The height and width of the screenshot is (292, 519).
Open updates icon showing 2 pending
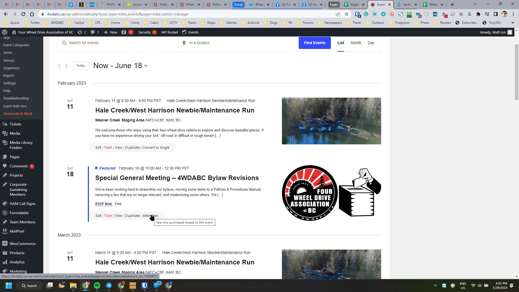80,32
